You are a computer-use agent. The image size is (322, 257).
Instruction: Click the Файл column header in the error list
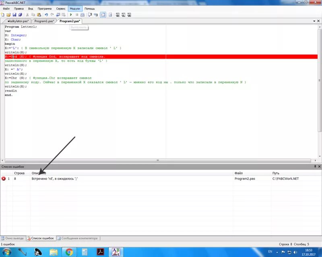tap(238, 173)
